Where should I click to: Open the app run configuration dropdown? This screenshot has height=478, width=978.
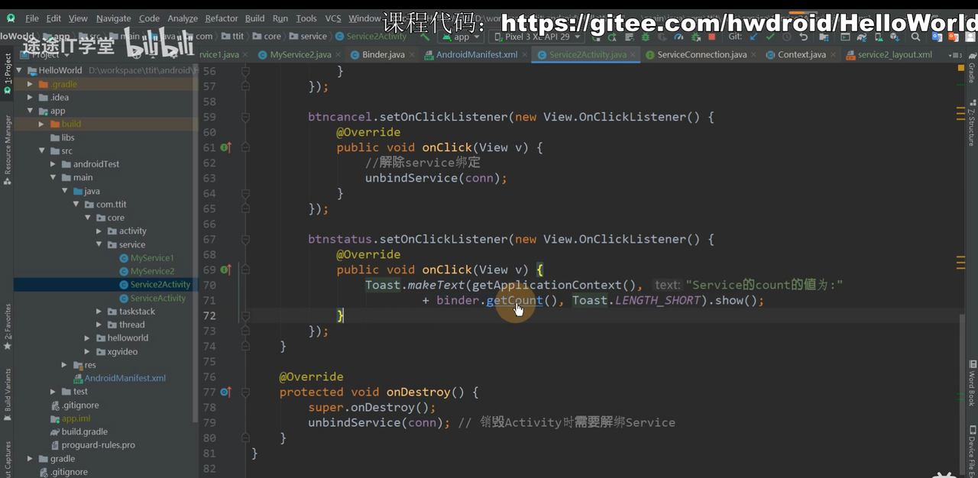pos(461,36)
